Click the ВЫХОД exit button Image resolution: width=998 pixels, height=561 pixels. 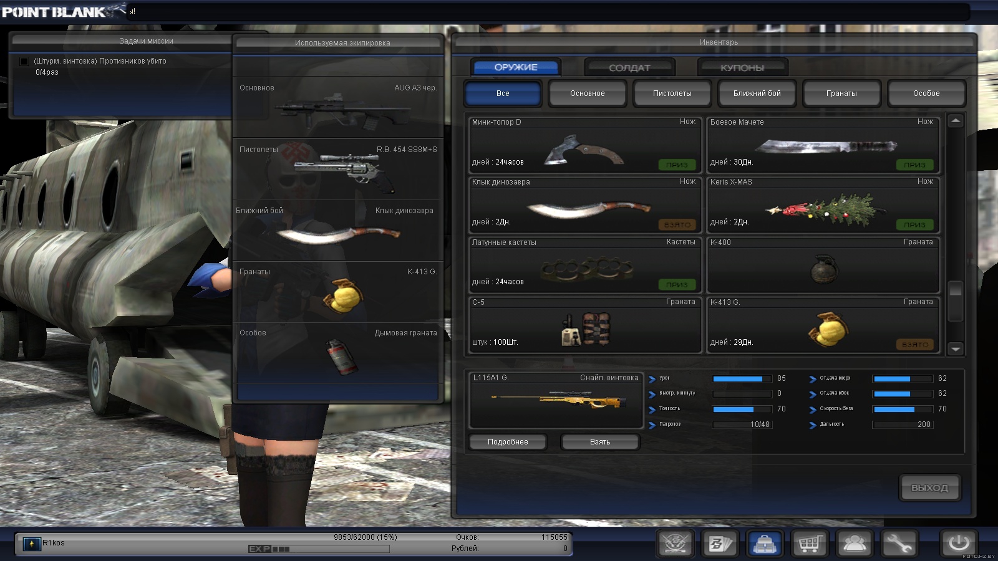pos(929,488)
